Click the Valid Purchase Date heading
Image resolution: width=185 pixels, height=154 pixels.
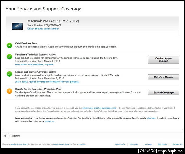click(26, 43)
